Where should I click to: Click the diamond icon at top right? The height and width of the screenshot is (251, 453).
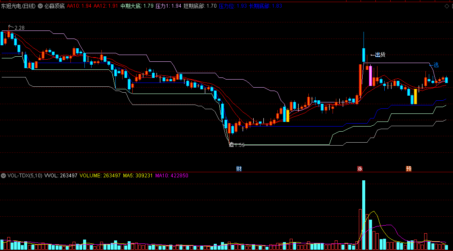447,6
